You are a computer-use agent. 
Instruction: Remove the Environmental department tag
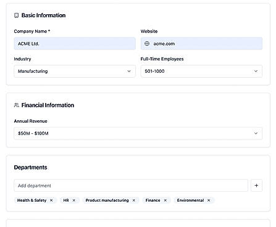[x=209, y=200]
